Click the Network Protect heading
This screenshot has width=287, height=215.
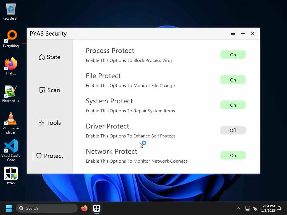point(112,151)
